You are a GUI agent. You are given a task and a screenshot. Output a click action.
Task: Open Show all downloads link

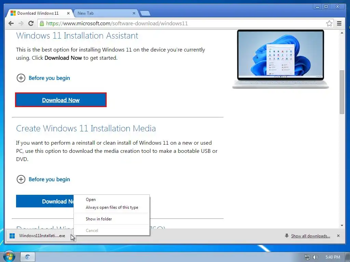point(310,236)
